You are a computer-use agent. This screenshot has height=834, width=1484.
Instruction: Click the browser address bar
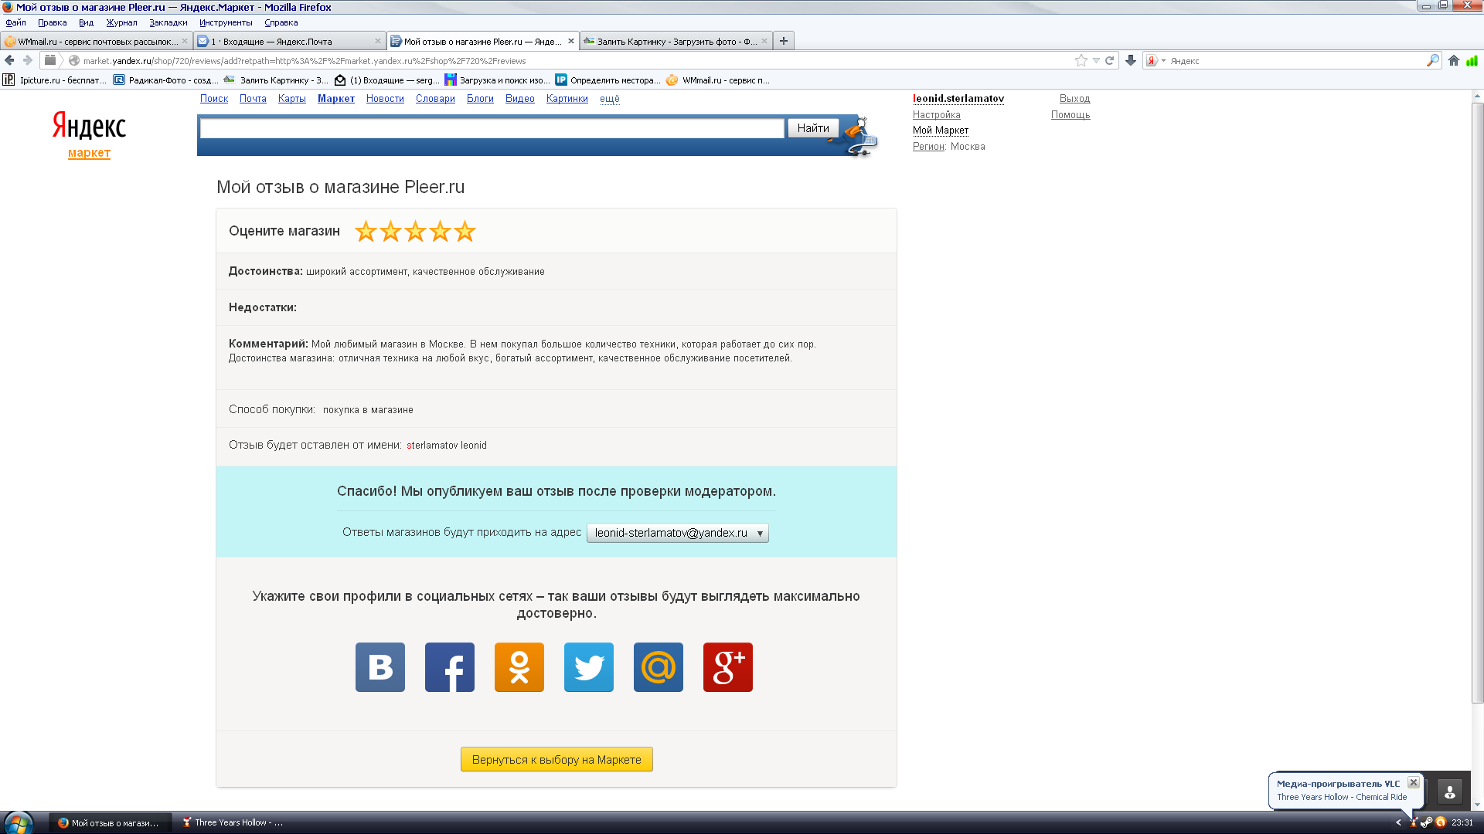572,60
